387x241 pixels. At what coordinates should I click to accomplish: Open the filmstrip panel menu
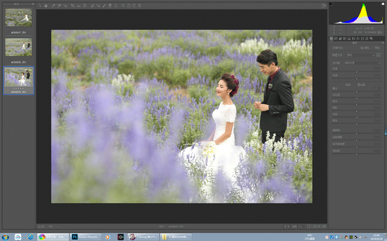pos(33,4)
